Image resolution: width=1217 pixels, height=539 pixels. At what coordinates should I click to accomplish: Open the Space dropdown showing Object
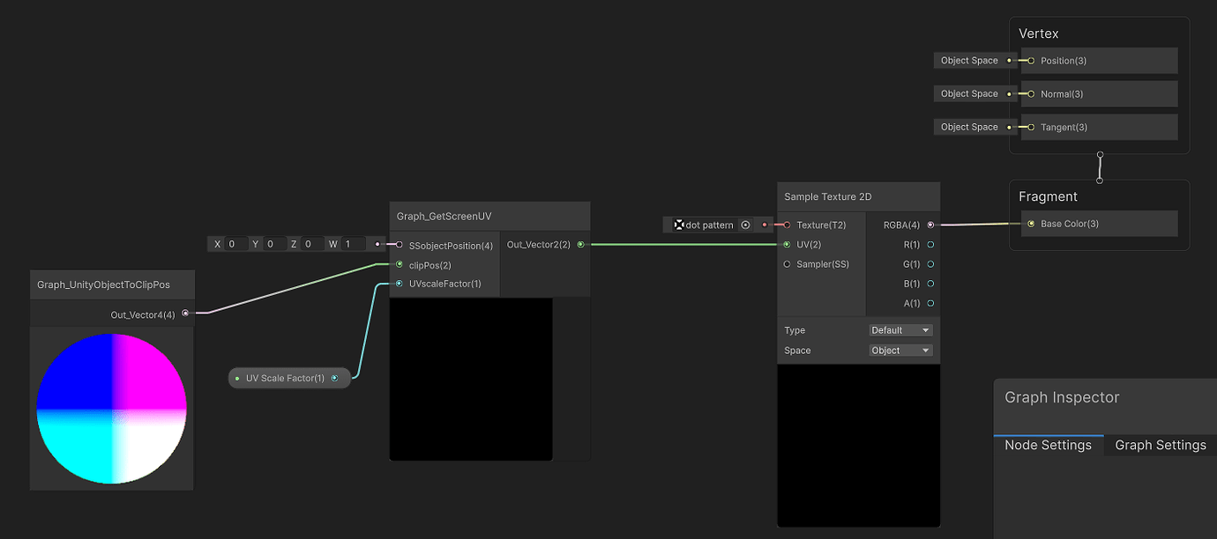click(900, 350)
